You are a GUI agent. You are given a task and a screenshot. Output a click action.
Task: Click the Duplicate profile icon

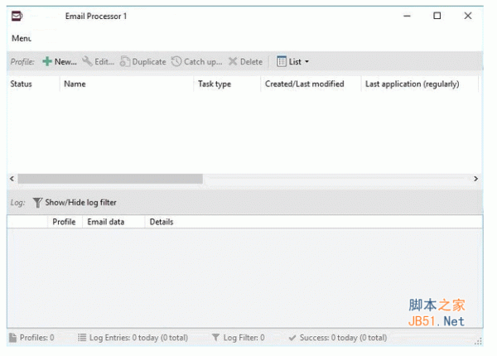(125, 62)
